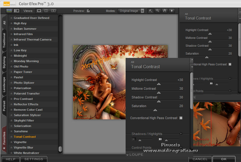
Task: Collapse the Loupe panel
Action: click(x=127, y=155)
